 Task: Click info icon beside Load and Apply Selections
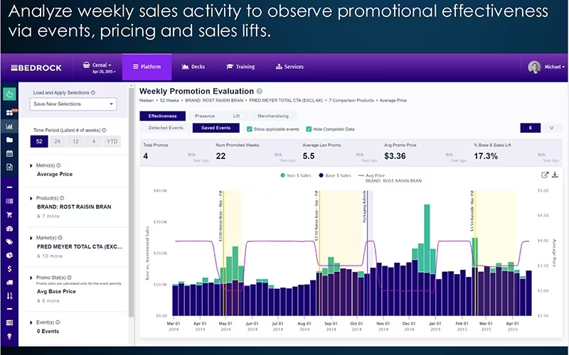coord(93,92)
